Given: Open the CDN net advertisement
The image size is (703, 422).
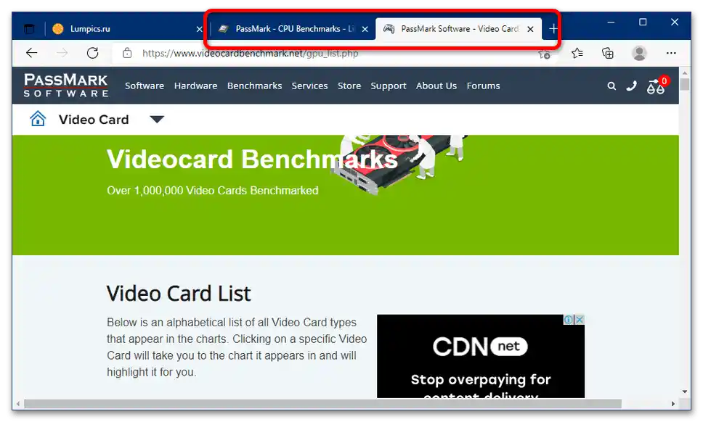Looking at the screenshot, I should click(x=481, y=356).
